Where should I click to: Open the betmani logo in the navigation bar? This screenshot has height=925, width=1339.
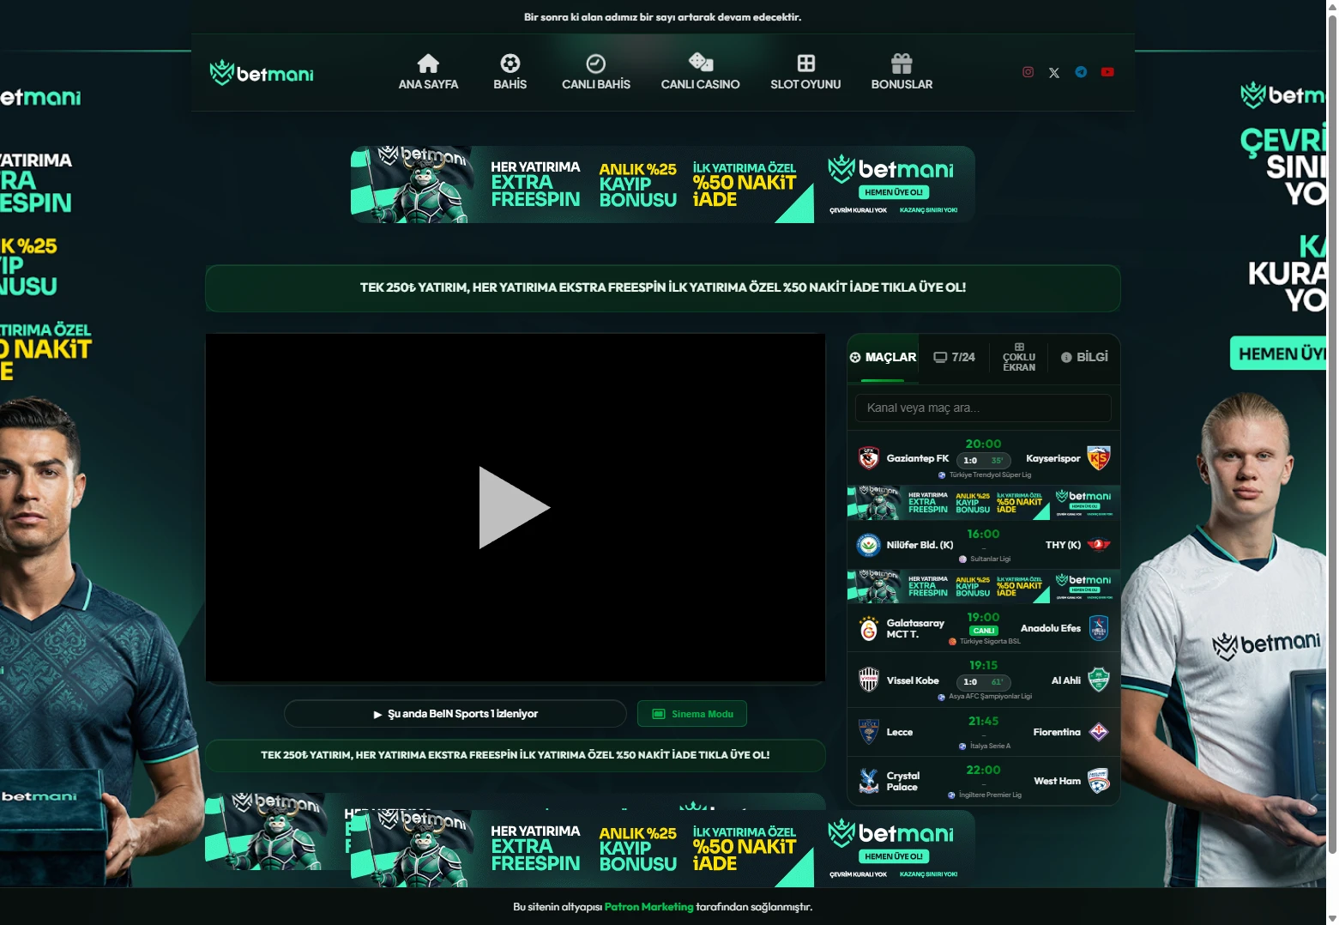pyautogui.click(x=262, y=73)
